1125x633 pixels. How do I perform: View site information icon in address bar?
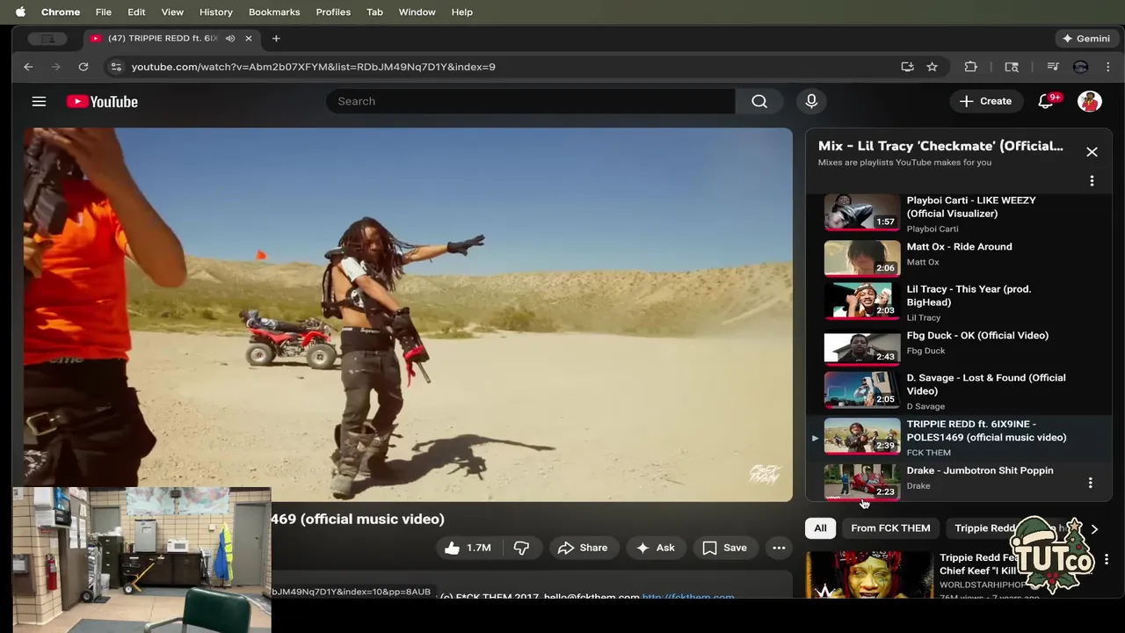pyautogui.click(x=115, y=67)
